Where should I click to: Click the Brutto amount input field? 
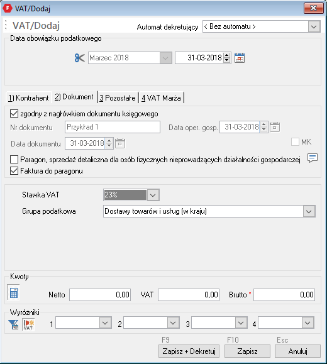click(x=284, y=295)
